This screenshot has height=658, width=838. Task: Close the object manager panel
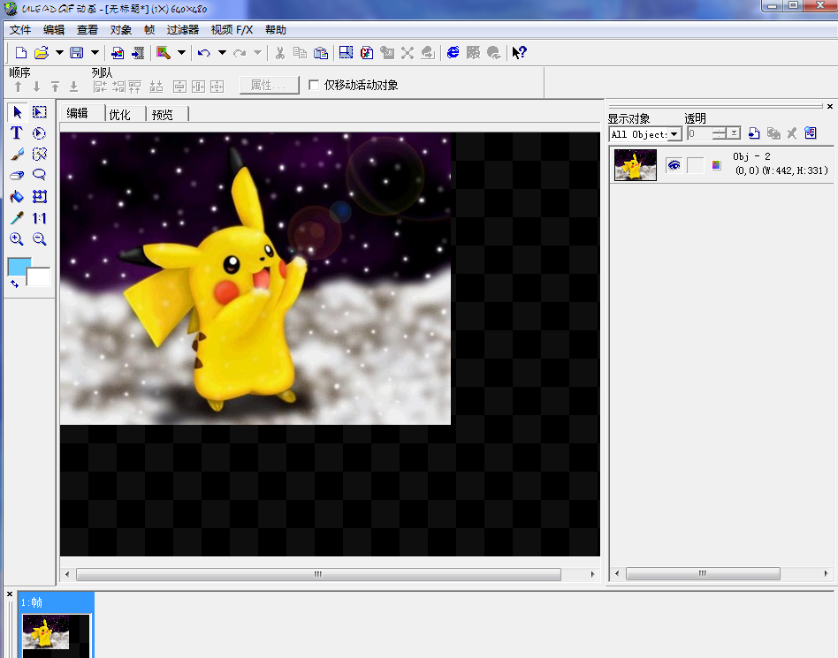tap(830, 106)
